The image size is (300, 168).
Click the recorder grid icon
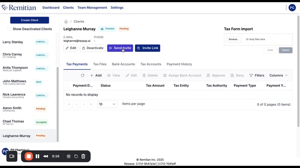(x=69, y=156)
